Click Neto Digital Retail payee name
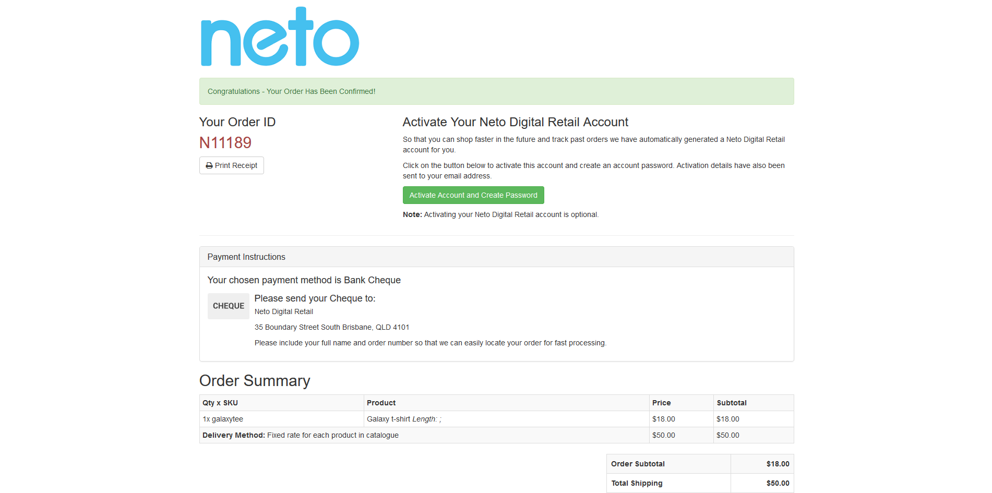This screenshot has width=992, height=493. (x=284, y=311)
